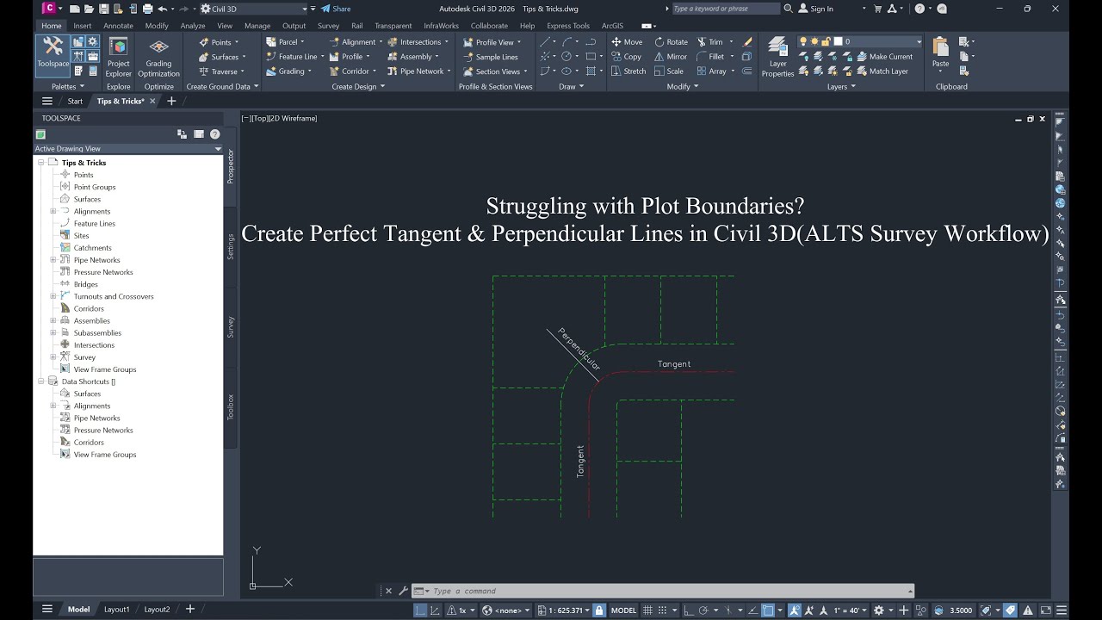
Task: Click the Share button
Action: [336, 9]
